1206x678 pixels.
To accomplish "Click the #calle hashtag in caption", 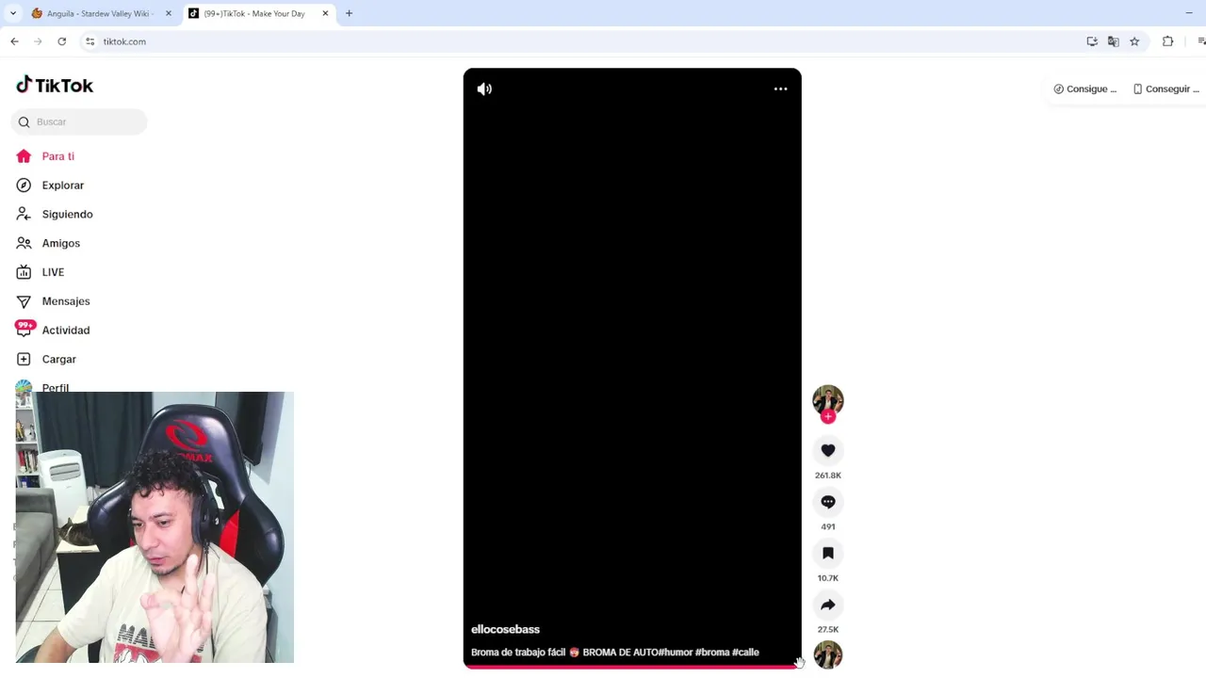I will click(745, 652).
